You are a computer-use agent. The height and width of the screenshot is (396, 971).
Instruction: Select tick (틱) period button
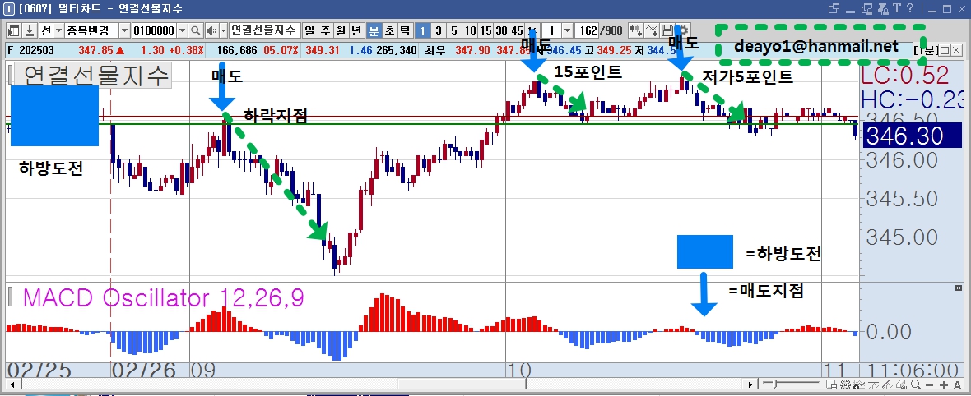tap(406, 30)
